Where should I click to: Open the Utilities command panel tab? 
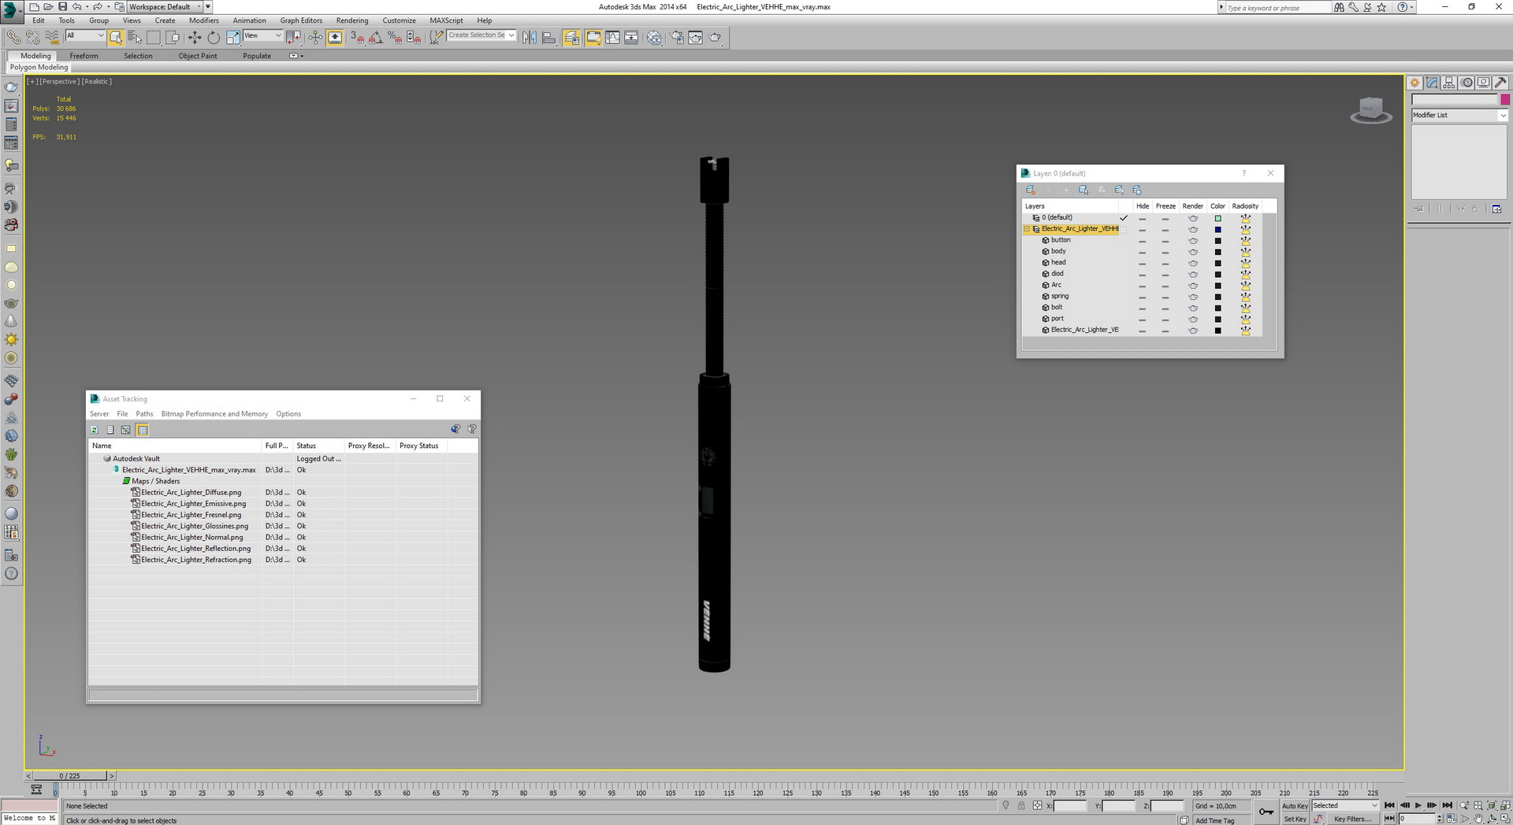tap(1500, 83)
